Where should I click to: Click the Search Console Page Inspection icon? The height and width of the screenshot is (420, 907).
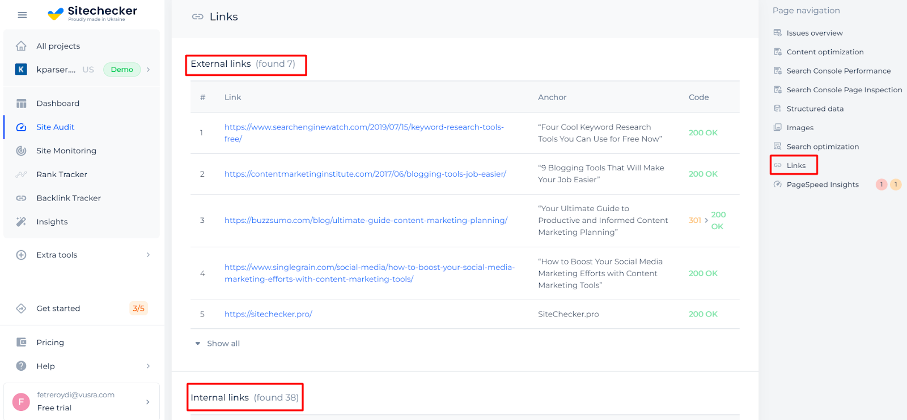tap(778, 89)
